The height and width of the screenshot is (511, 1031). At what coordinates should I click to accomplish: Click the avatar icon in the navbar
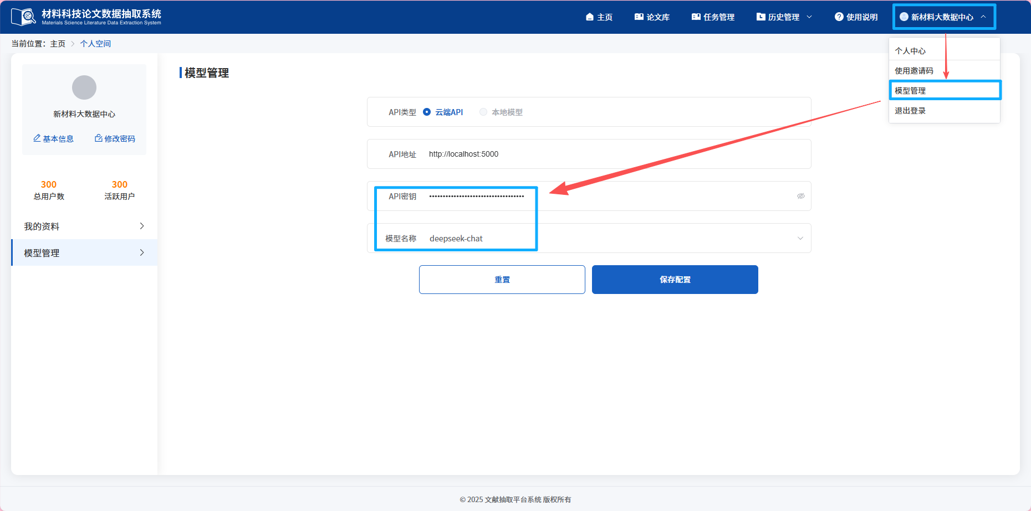point(903,17)
